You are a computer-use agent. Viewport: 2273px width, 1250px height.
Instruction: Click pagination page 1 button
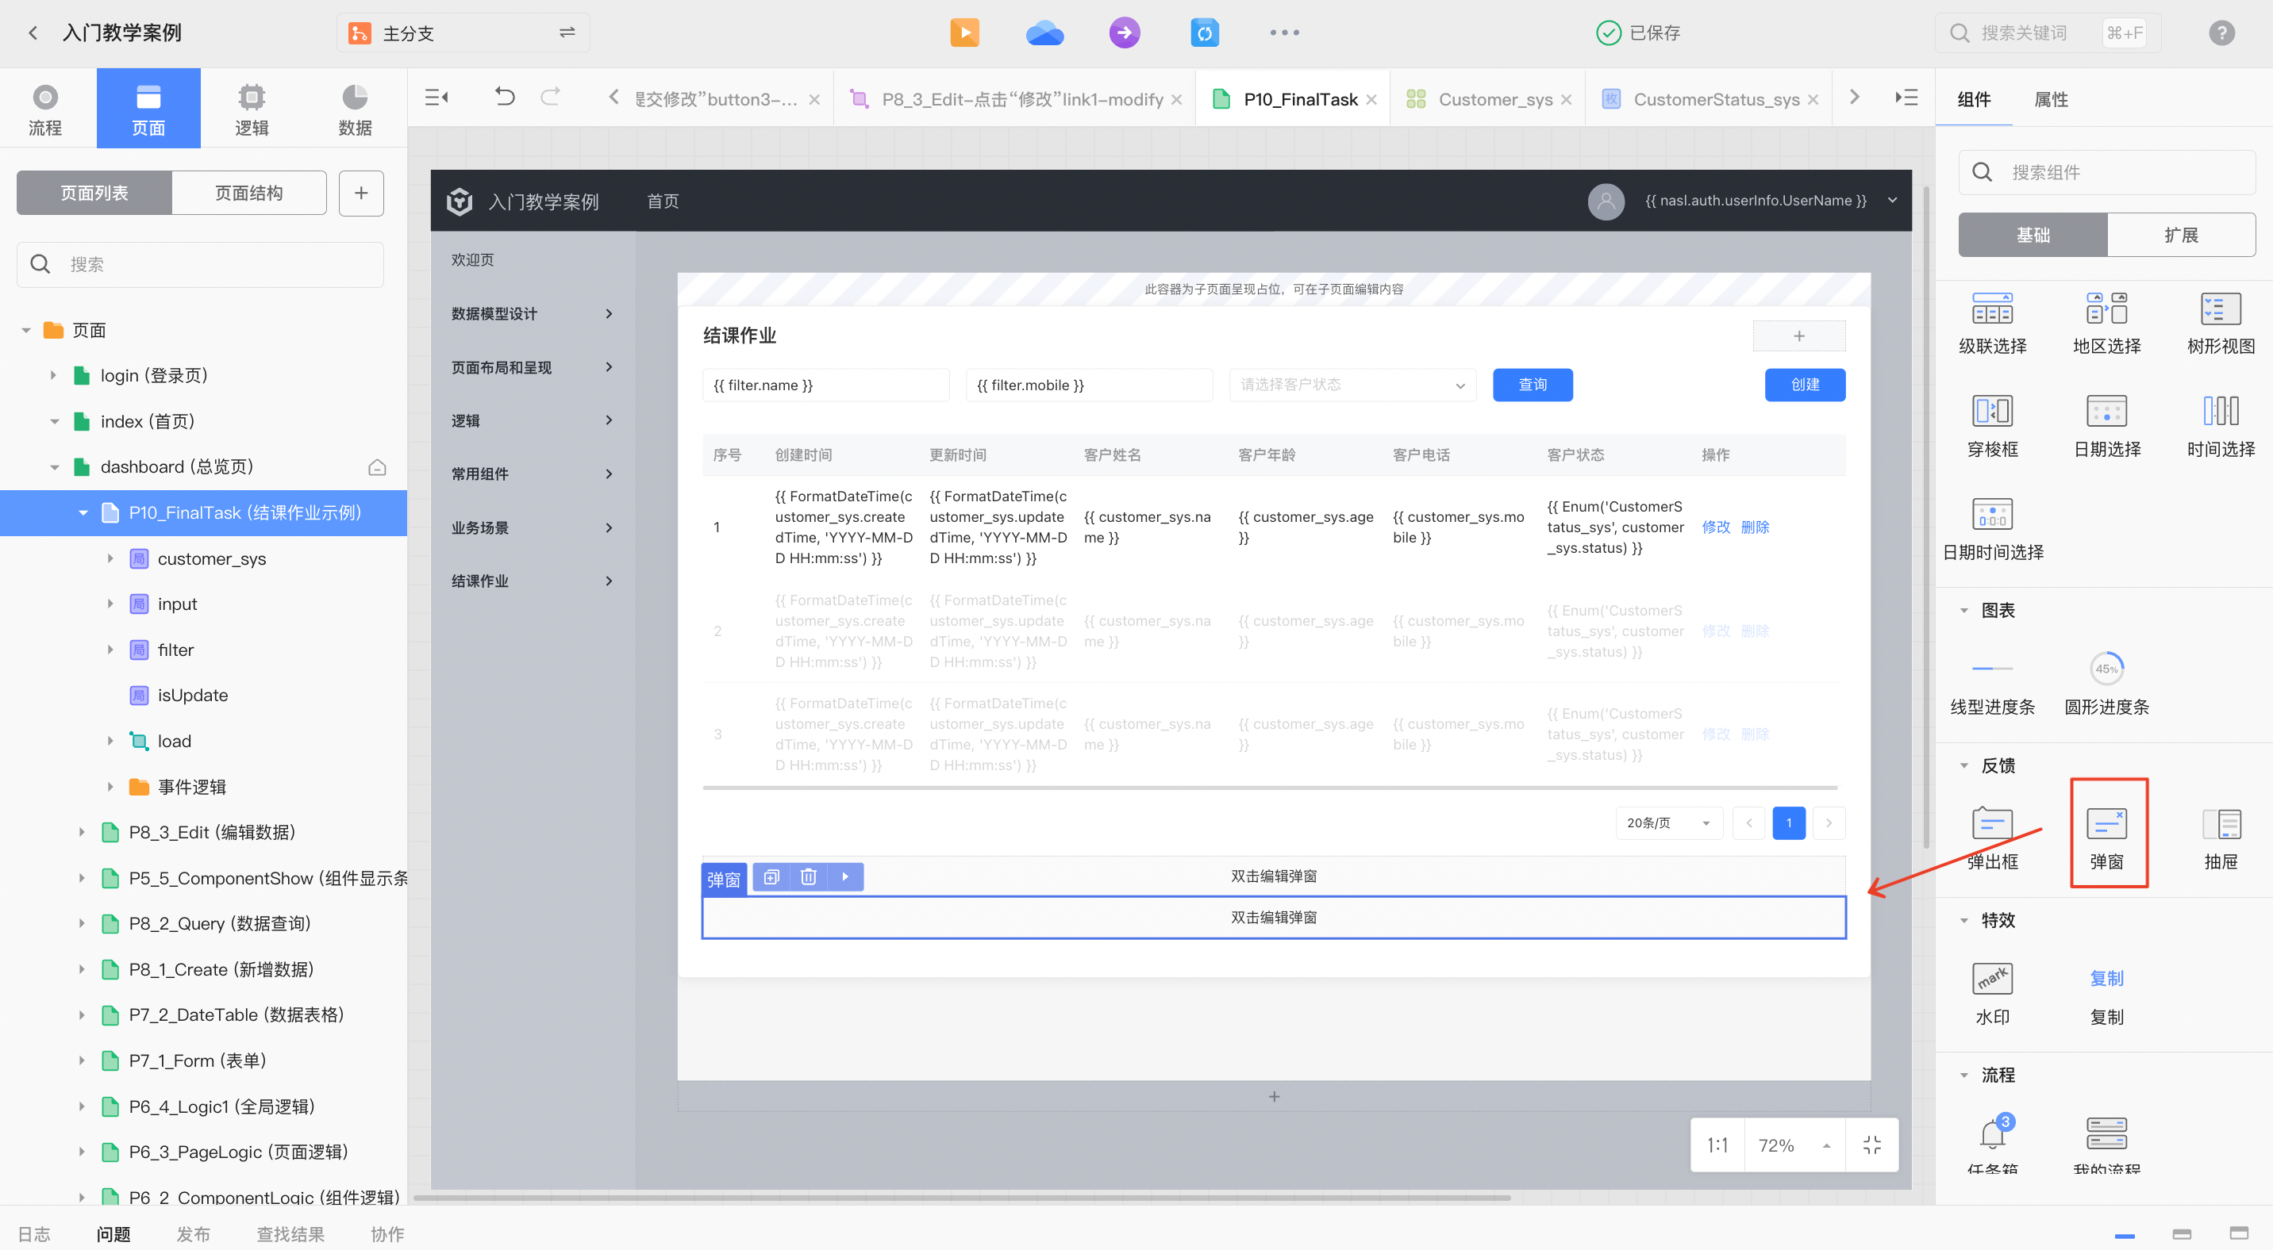(x=1789, y=823)
